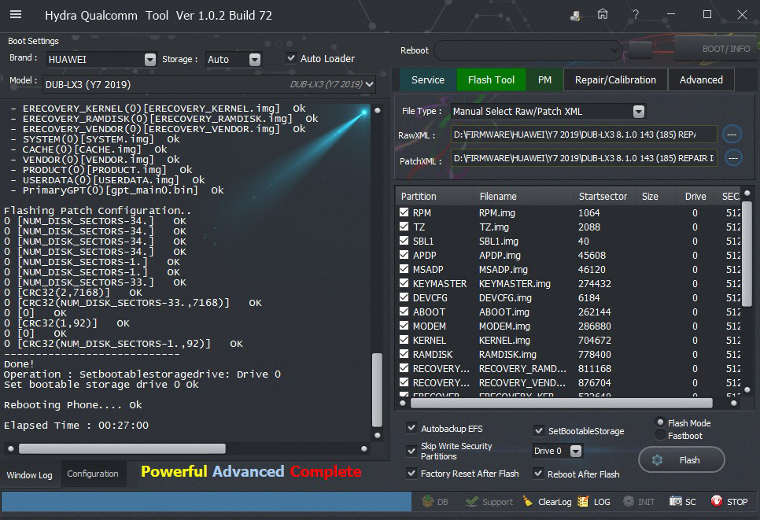Toggle the TZ partition checkbox
760x520 pixels.
pos(404,227)
